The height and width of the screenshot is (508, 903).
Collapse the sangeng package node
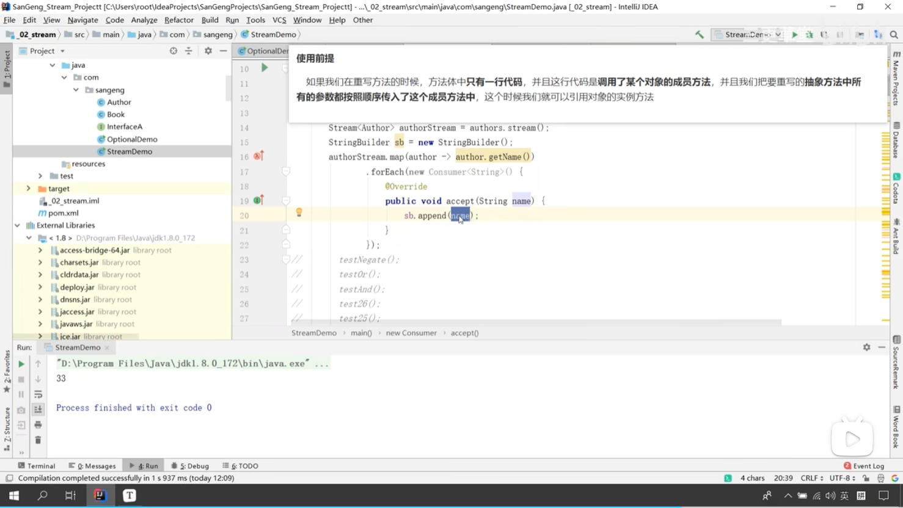76,90
